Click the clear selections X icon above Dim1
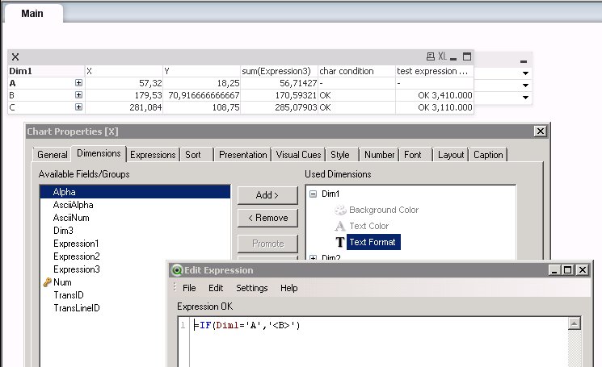602x367 pixels. point(15,57)
